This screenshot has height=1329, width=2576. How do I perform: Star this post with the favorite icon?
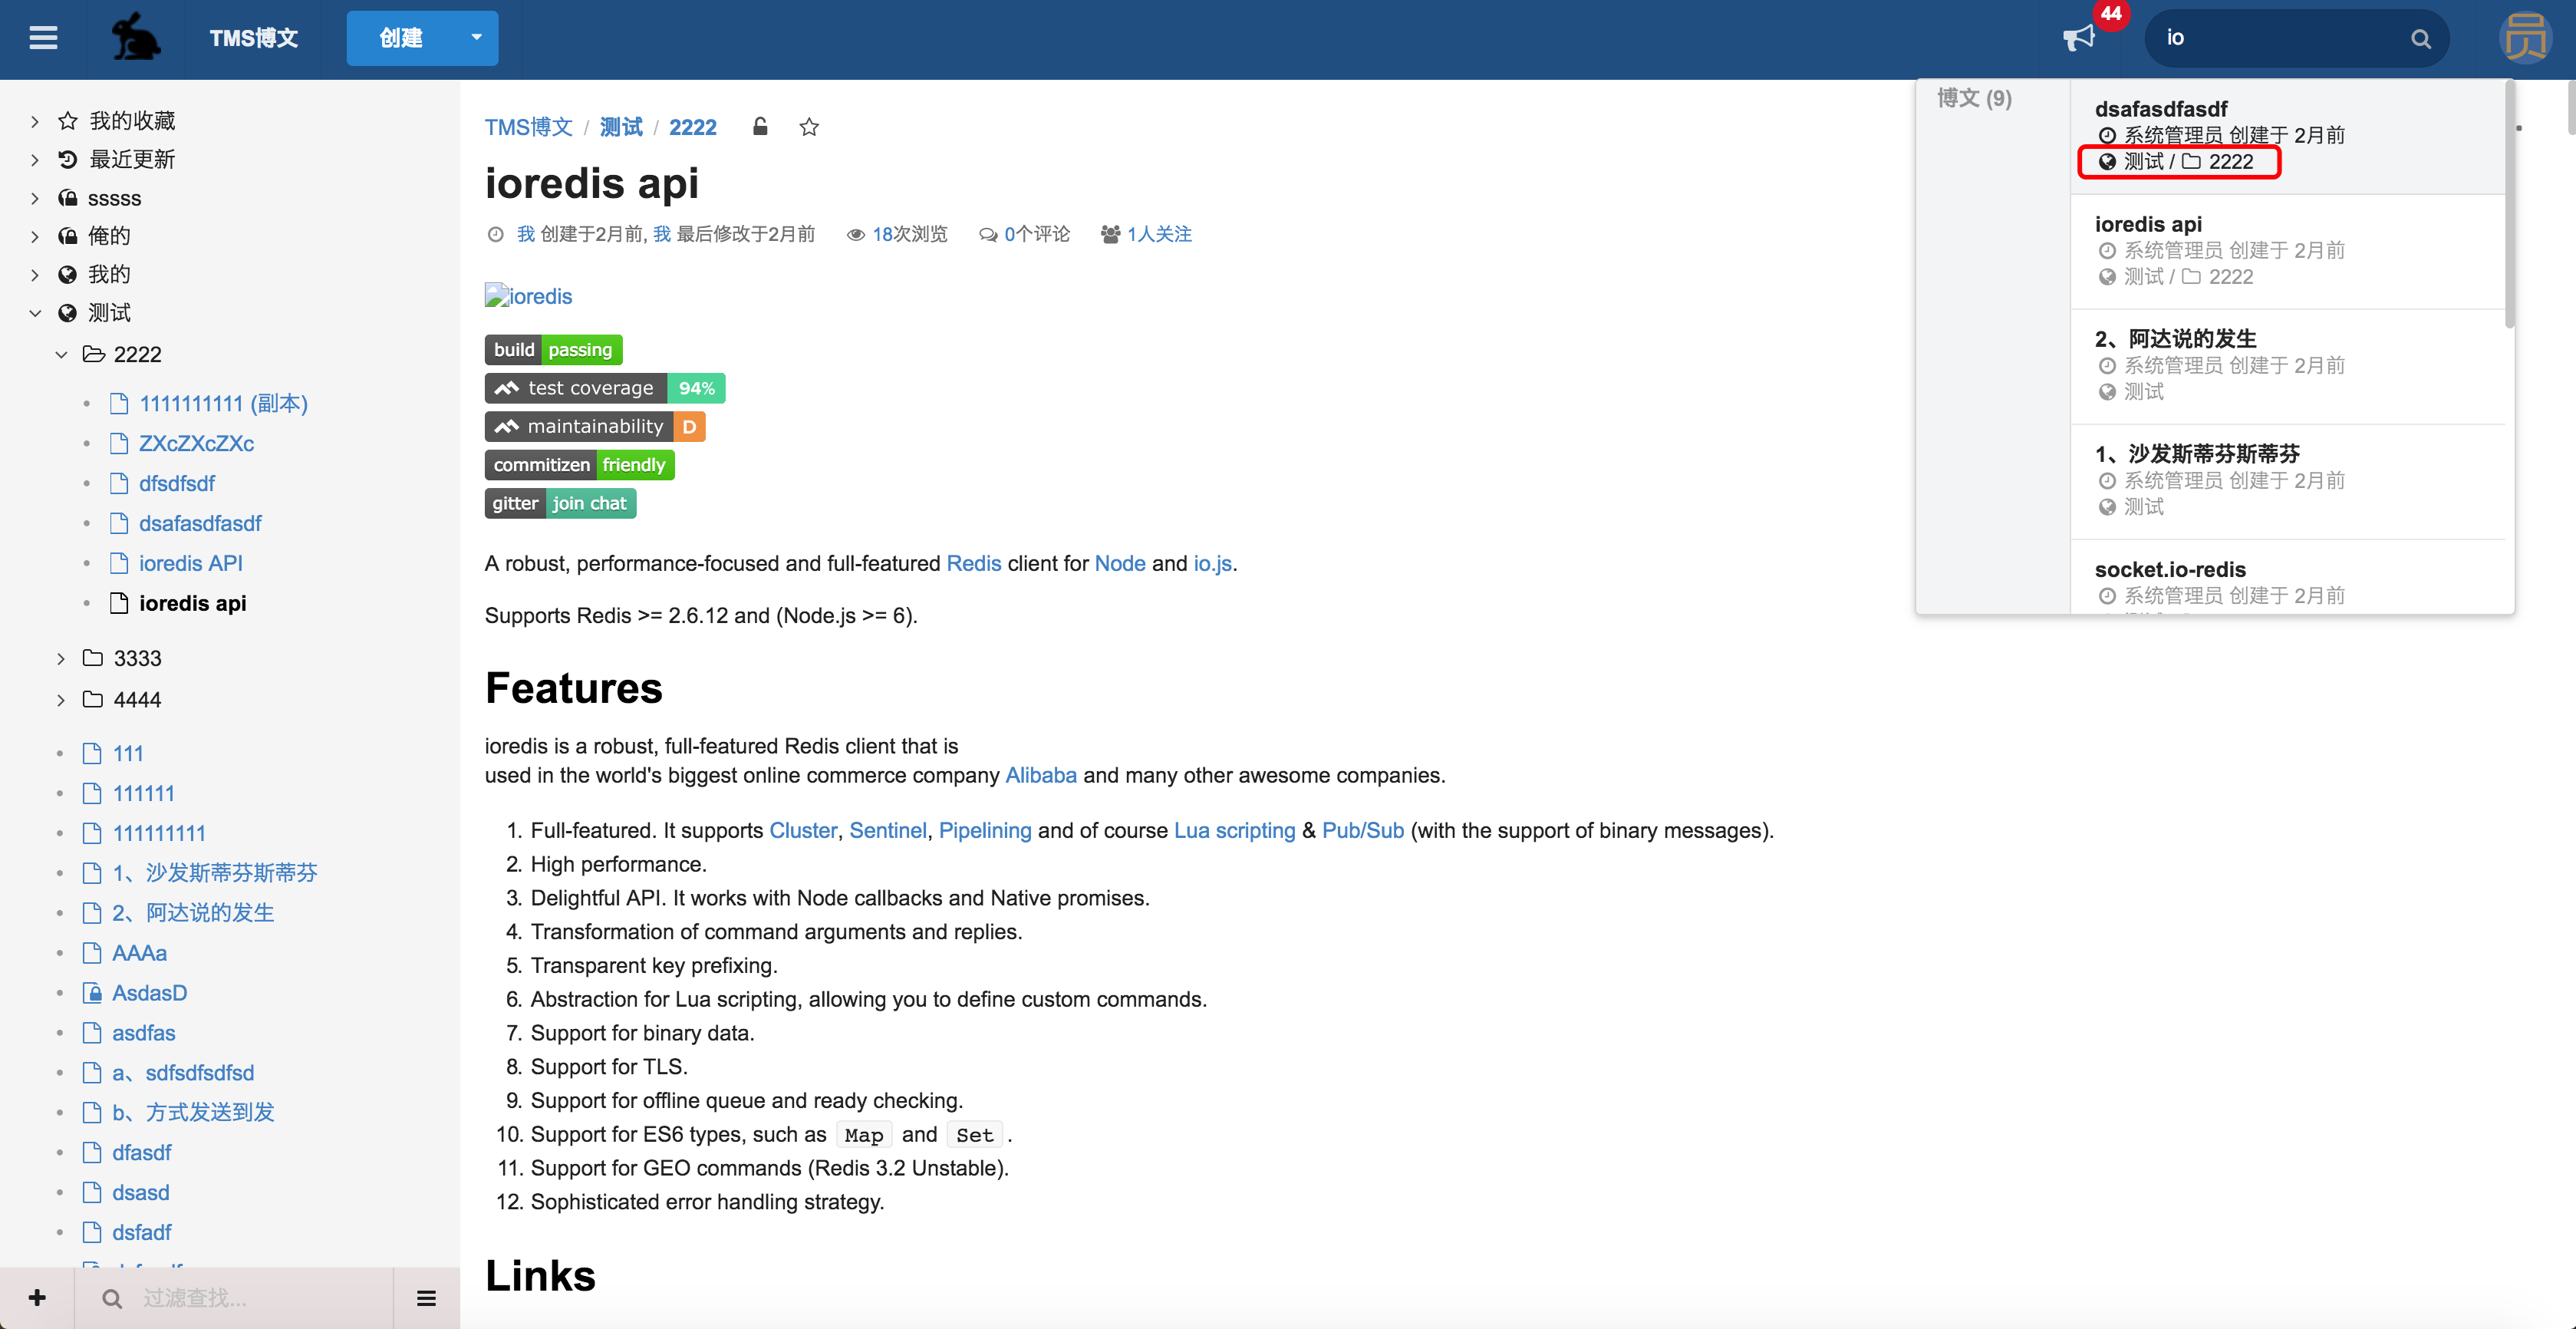pos(809,127)
